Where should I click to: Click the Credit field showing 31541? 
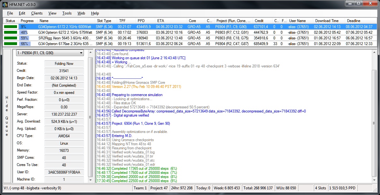pyautogui.click(x=64, y=71)
